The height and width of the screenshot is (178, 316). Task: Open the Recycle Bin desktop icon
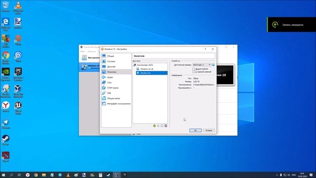[5, 6]
